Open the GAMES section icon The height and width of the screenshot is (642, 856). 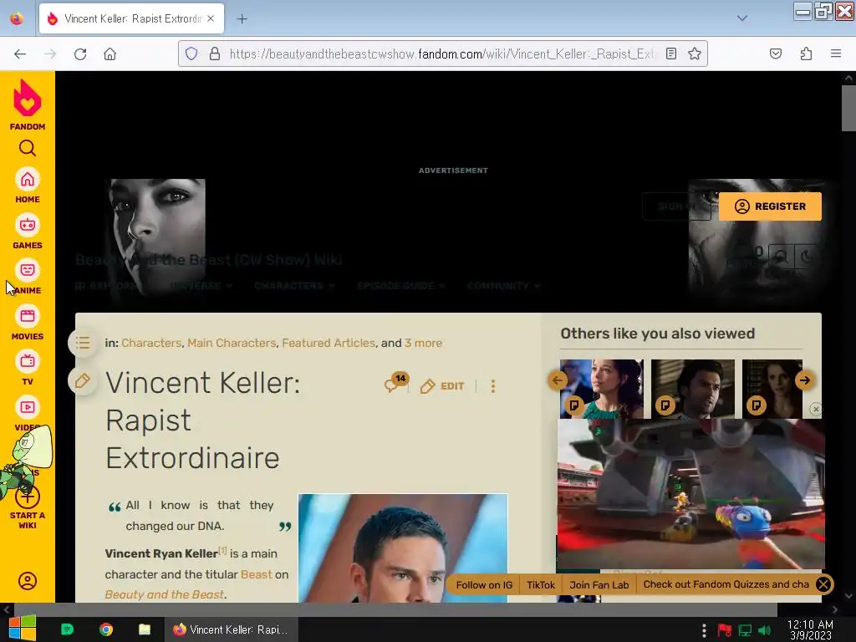28,226
